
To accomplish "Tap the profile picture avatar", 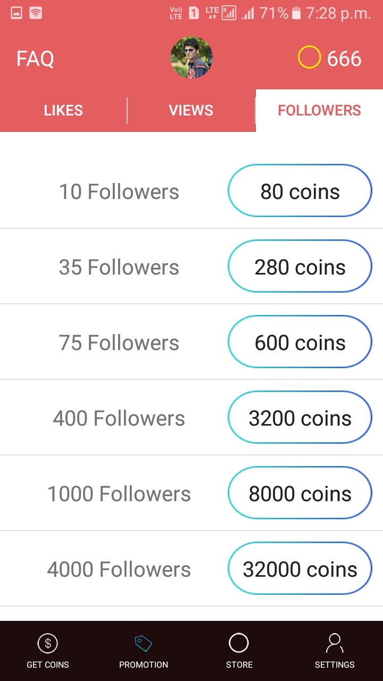I will tap(191, 57).
